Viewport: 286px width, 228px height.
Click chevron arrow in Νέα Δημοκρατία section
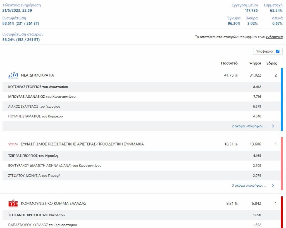pyautogui.click(x=273, y=126)
